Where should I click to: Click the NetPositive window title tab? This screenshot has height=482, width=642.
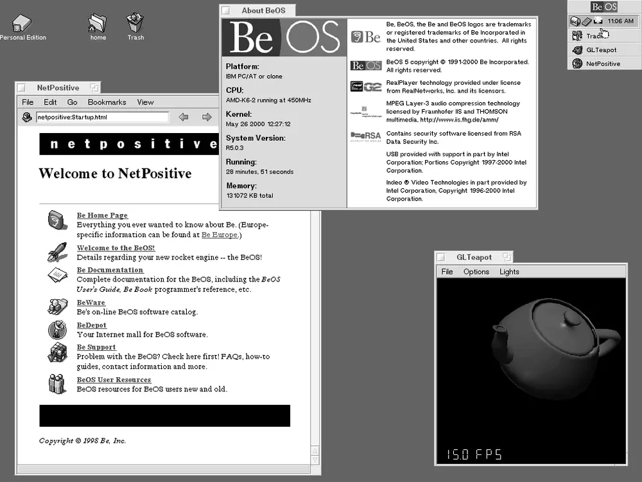(x=58, y=87)
